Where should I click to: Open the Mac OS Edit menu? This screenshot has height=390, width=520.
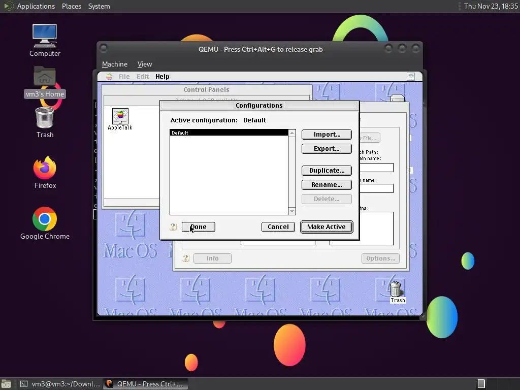tap(143, 77)
